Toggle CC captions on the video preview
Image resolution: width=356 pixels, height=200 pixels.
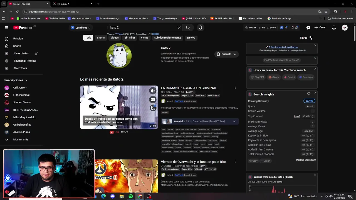[153, 99]
